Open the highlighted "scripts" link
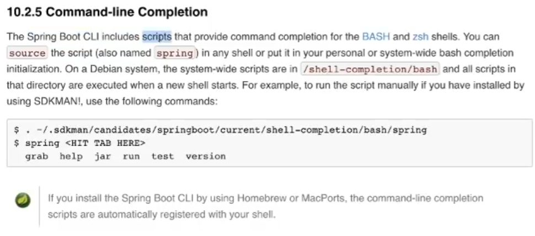The image size is (535, 236). coord(157,36)
